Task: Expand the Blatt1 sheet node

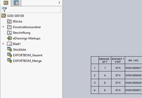Action: [3, 44]
